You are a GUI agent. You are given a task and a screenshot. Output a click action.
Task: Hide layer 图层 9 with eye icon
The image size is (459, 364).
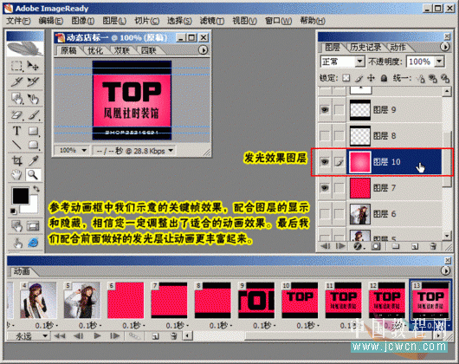325,110
